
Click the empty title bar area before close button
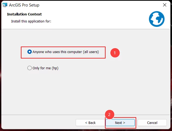[99, 5]
